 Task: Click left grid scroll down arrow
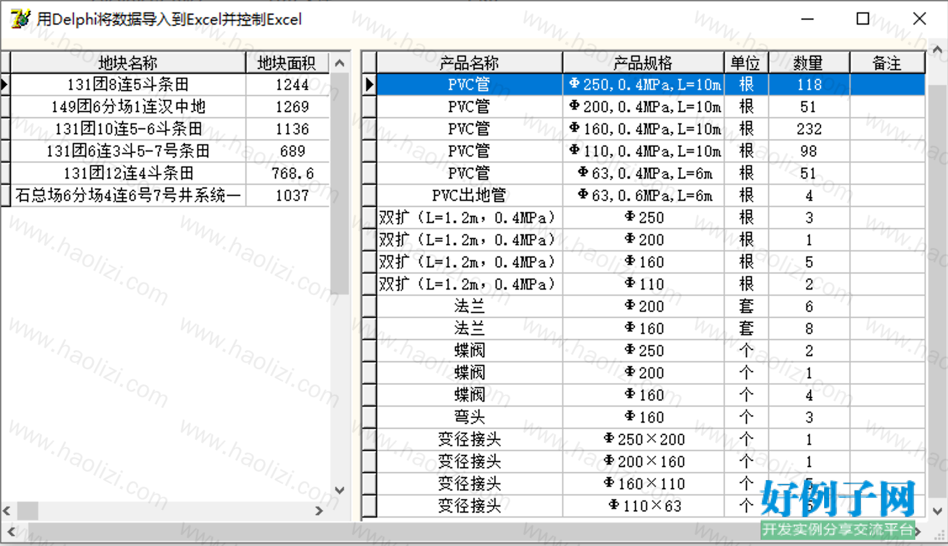[340, 491]
